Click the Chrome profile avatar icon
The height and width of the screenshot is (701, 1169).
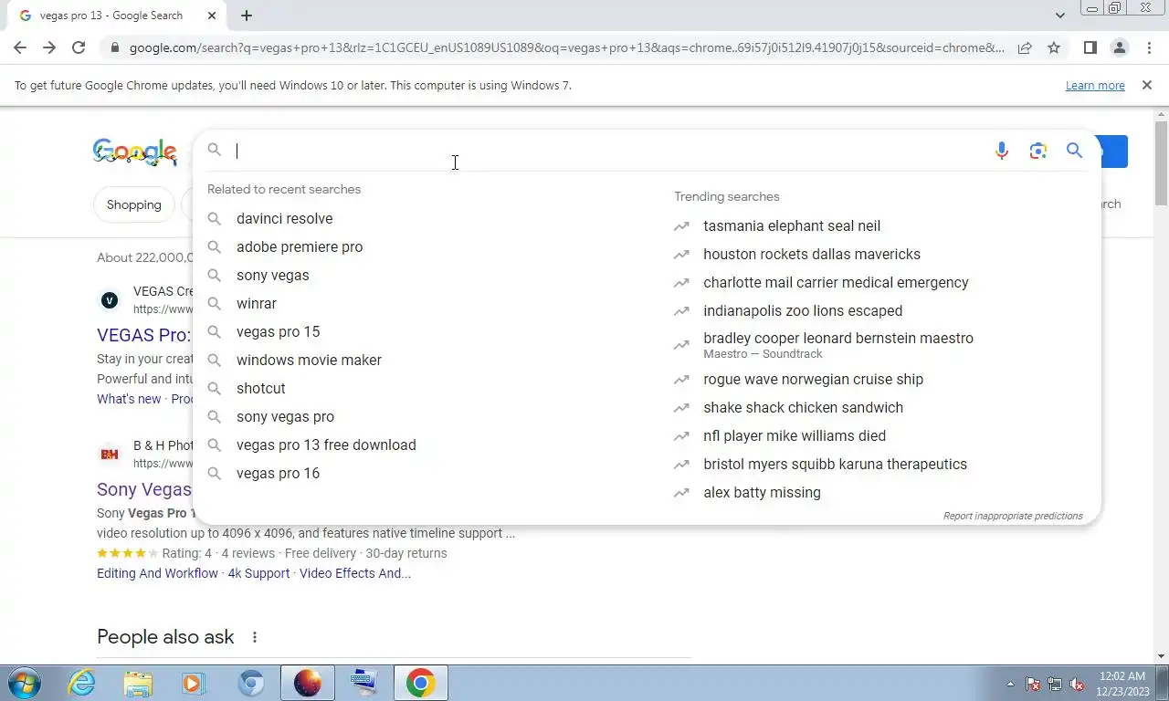(x=1119, y=47)
